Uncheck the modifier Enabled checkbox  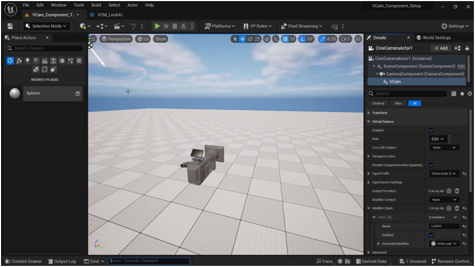(431, 235)
